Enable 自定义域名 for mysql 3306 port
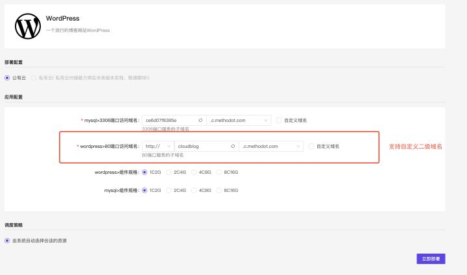467x275 pixels. [279, 121]
